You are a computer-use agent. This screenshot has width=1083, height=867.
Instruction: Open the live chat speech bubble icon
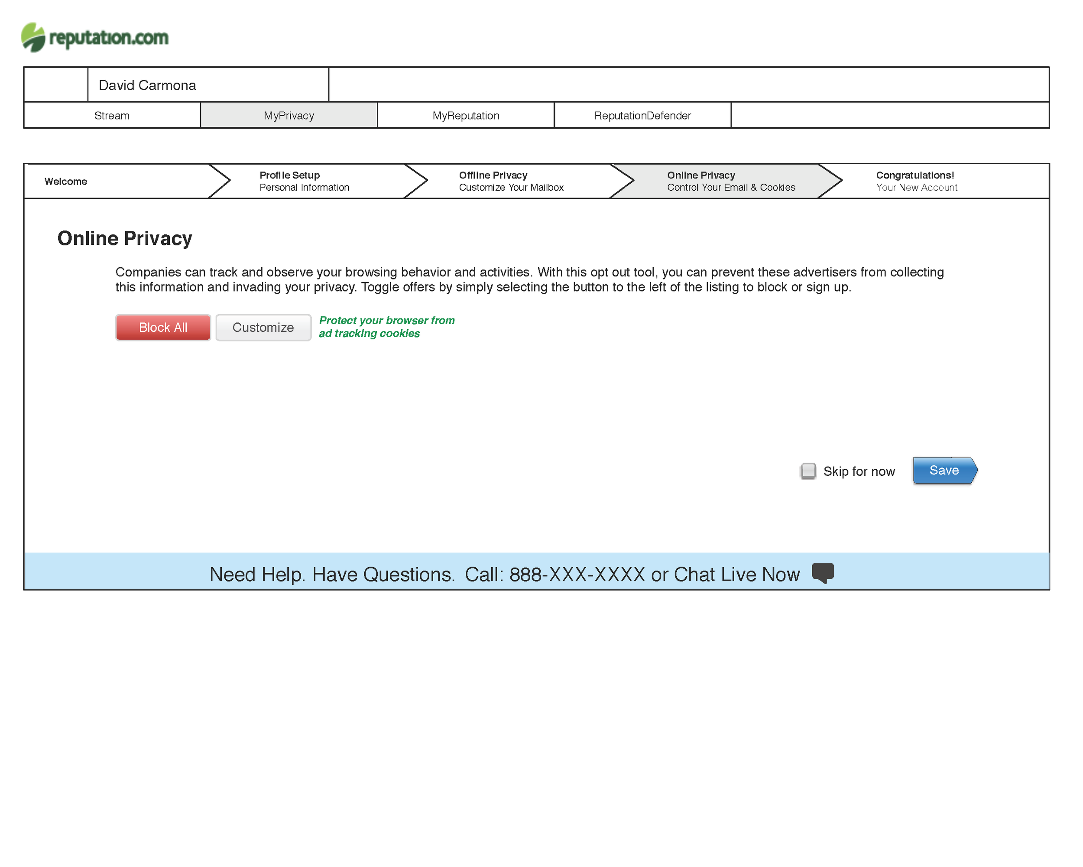(x=823, y=573)
